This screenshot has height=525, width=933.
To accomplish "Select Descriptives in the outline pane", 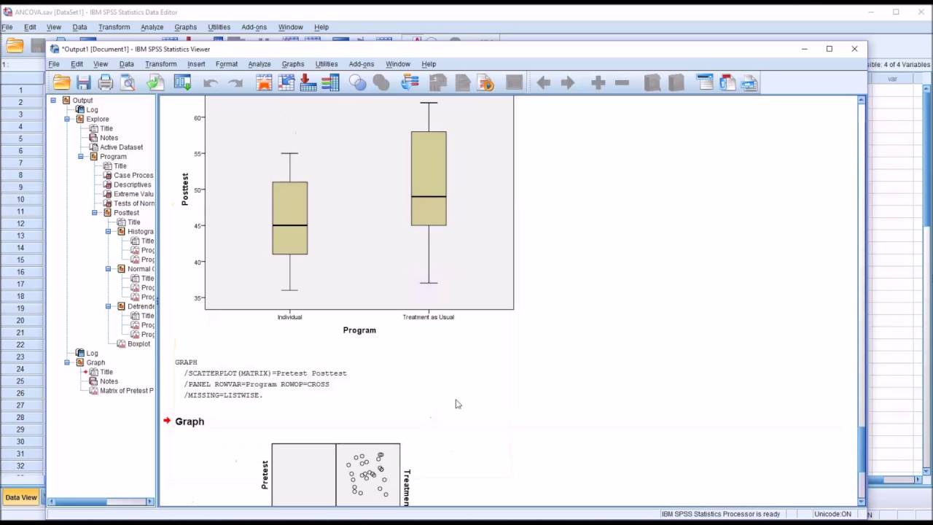I will [132, 184].
